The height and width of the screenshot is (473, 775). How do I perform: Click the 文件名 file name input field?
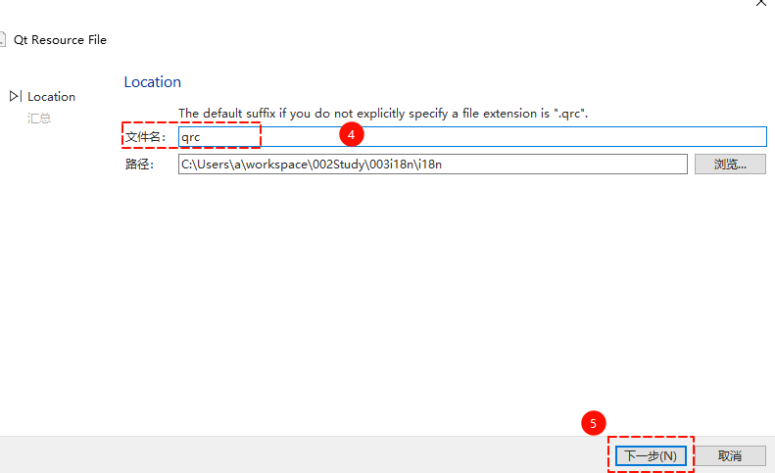(x=472, y=137)
